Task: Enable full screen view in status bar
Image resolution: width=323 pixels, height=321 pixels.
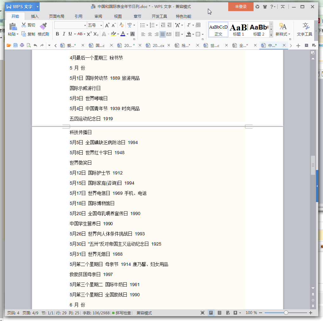Action: (x=203, y=313)
